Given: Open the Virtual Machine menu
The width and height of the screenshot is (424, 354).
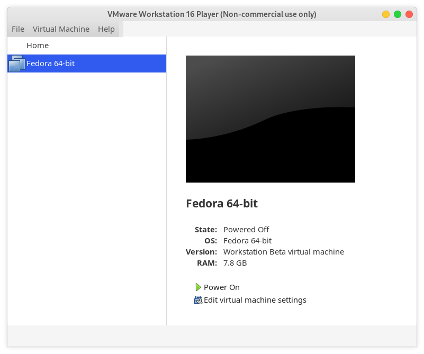Looking at the screenshot, I should click(61, 29).
